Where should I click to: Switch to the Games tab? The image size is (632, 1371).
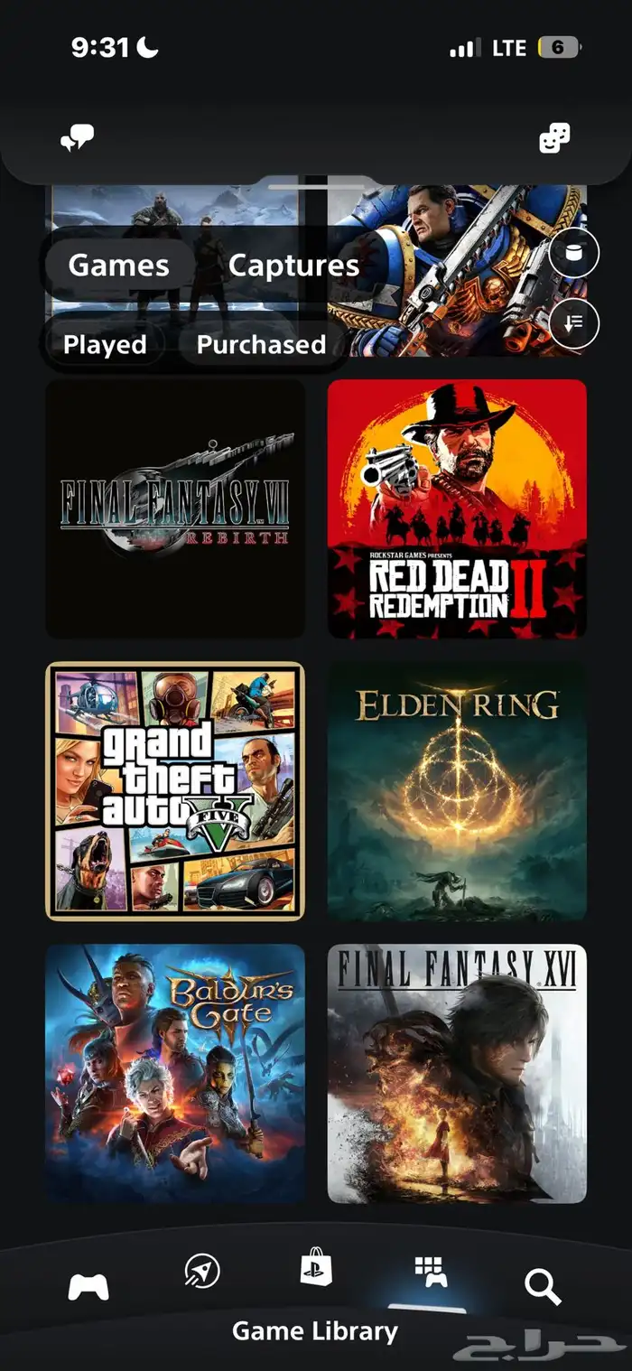[x=118, y=265]
